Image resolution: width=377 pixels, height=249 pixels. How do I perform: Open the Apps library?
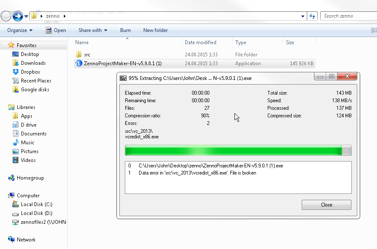(x=26, y=116)
